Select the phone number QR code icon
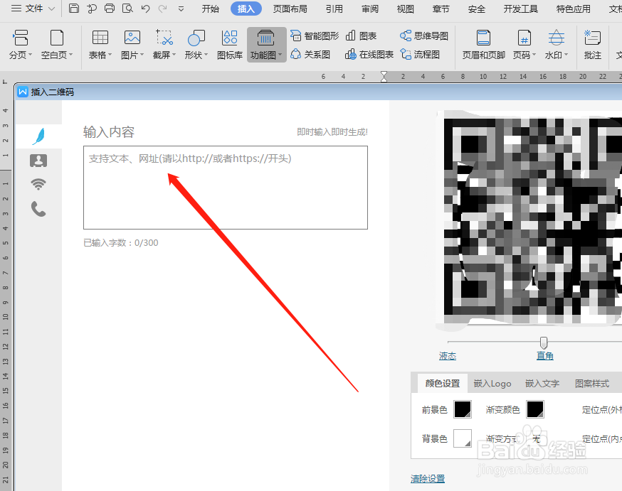 [38, 209]
